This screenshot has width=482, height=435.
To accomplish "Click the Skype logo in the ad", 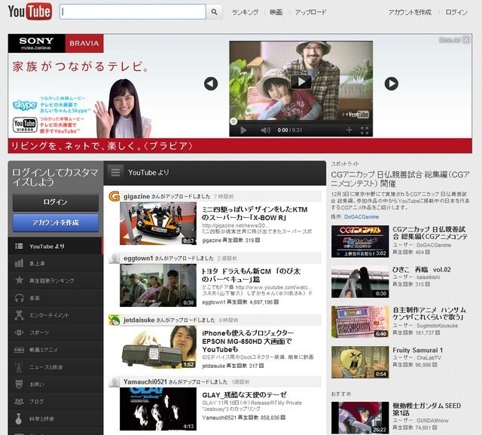I will click(25, 105).
